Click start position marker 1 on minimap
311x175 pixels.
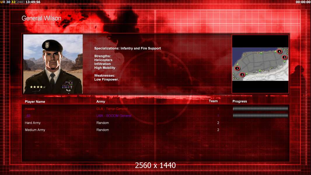[237, 68]
